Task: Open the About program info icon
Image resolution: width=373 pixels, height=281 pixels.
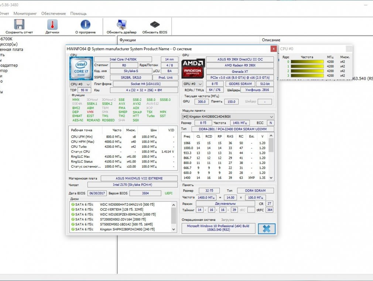Action: pos(85,24)
